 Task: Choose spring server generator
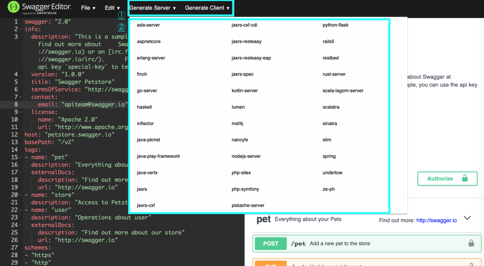[x=329, y=156]
